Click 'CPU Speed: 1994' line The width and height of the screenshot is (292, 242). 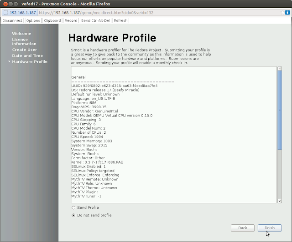tap(87, 137)
